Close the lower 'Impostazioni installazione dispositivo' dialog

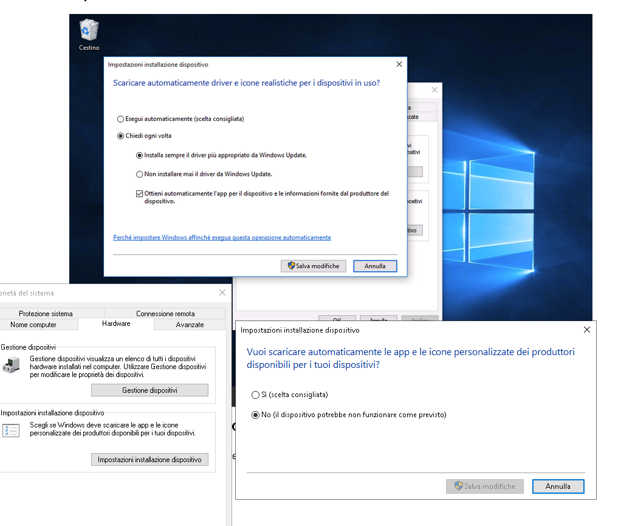[587, 330]
